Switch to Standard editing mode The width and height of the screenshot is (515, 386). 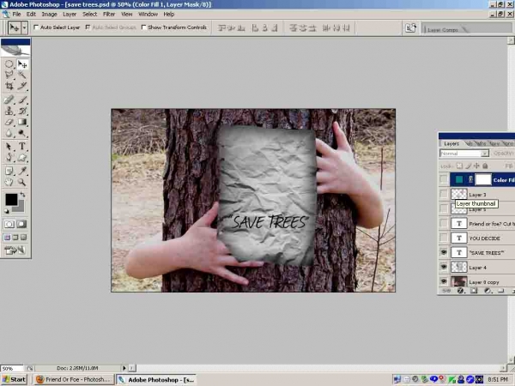pyautogui.click(x=9, y=224)
